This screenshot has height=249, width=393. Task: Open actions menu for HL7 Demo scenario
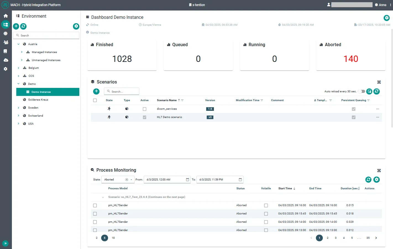378,117
